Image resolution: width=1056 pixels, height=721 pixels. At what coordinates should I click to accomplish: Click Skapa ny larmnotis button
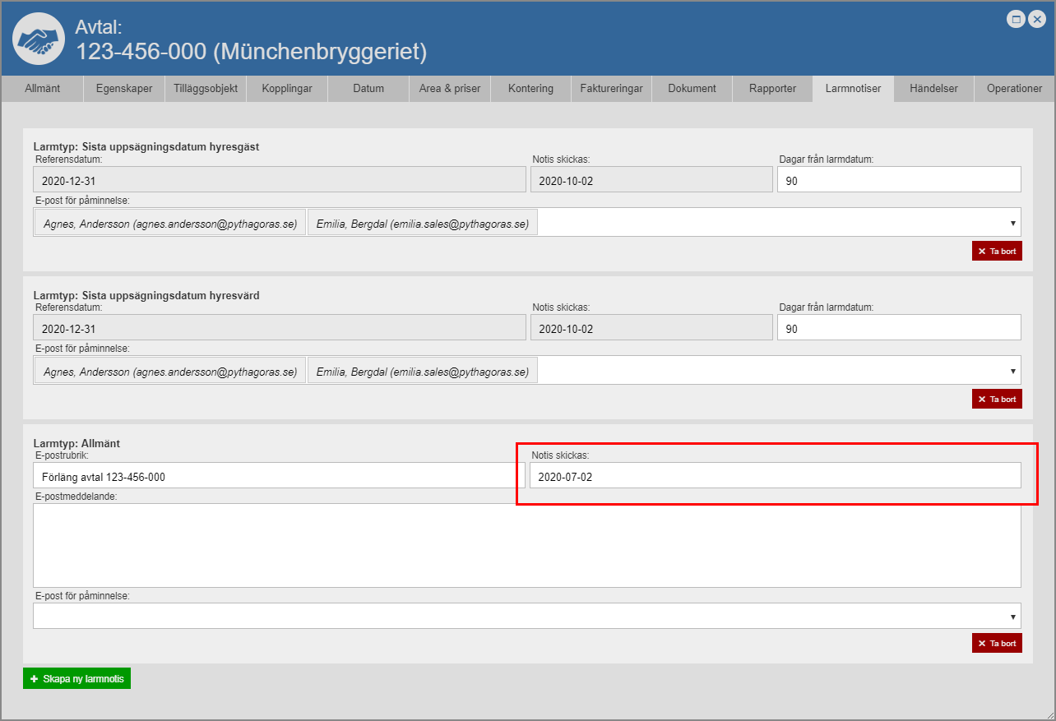point(76,679)
